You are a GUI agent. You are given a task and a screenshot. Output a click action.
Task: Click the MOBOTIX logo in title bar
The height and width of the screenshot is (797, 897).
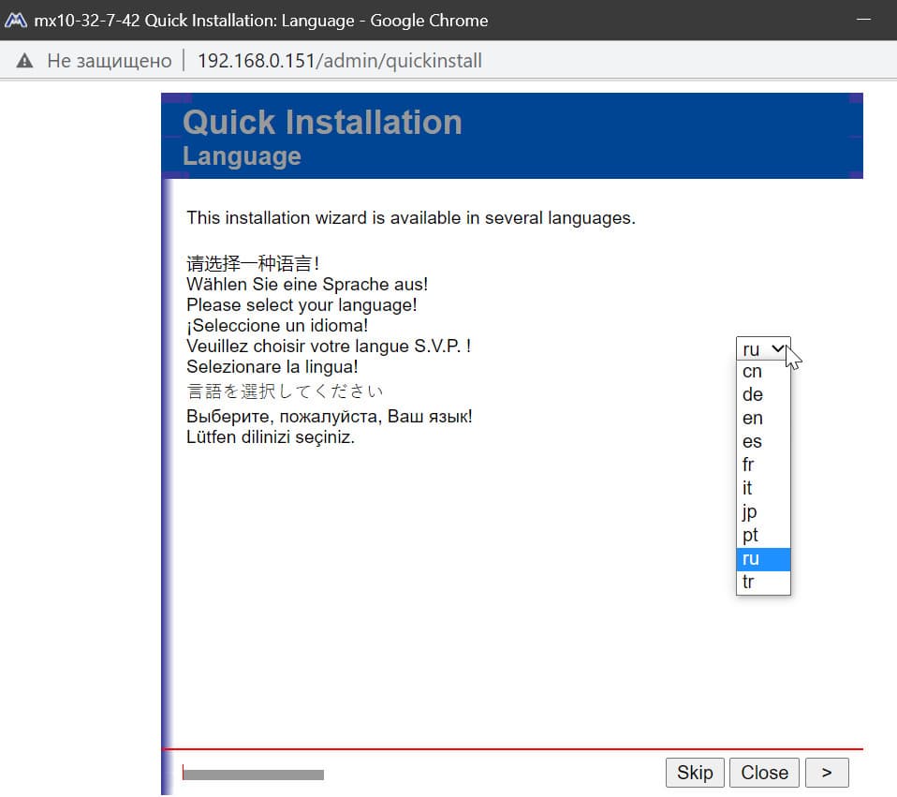point(15,21)
